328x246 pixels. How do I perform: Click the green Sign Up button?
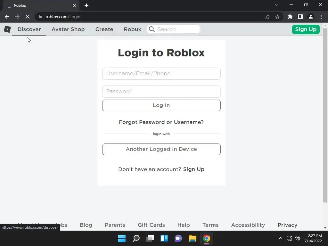[306, 29]
